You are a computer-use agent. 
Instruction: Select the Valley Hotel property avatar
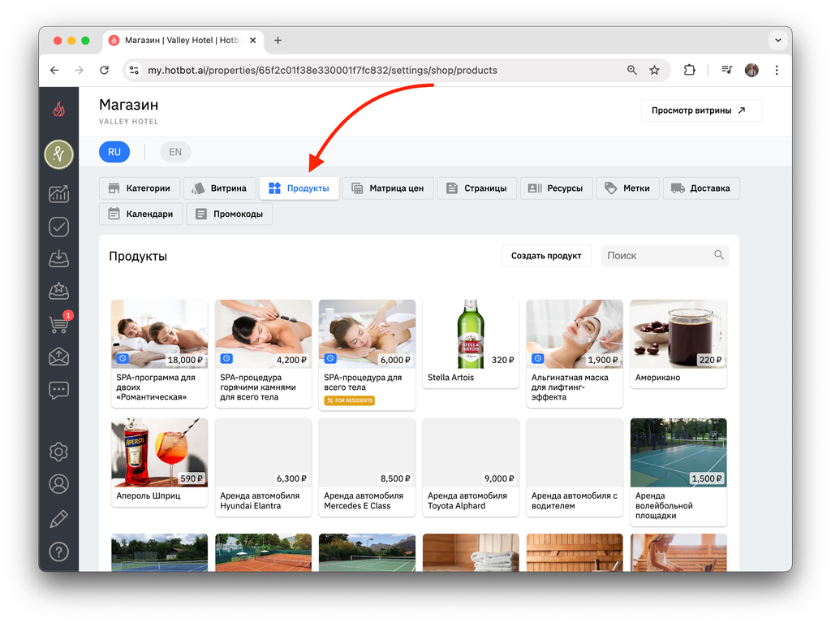point(58,154)
